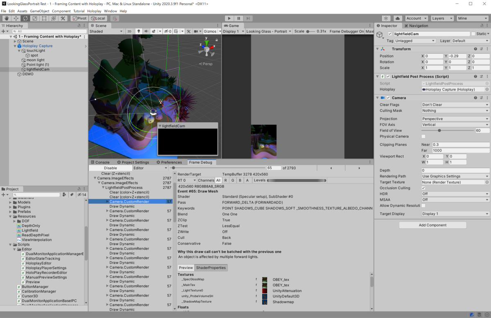Open the Shaded draw mode dropdown
Screen dimensions: 491x318
pos(106,31)
